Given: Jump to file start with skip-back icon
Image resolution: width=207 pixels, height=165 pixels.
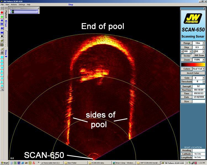Looking at the screenshot, I should click(x=2, y=32).
